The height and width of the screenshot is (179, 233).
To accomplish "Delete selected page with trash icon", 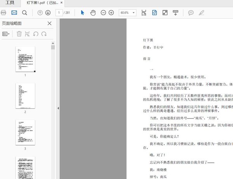I will point(19,34).
